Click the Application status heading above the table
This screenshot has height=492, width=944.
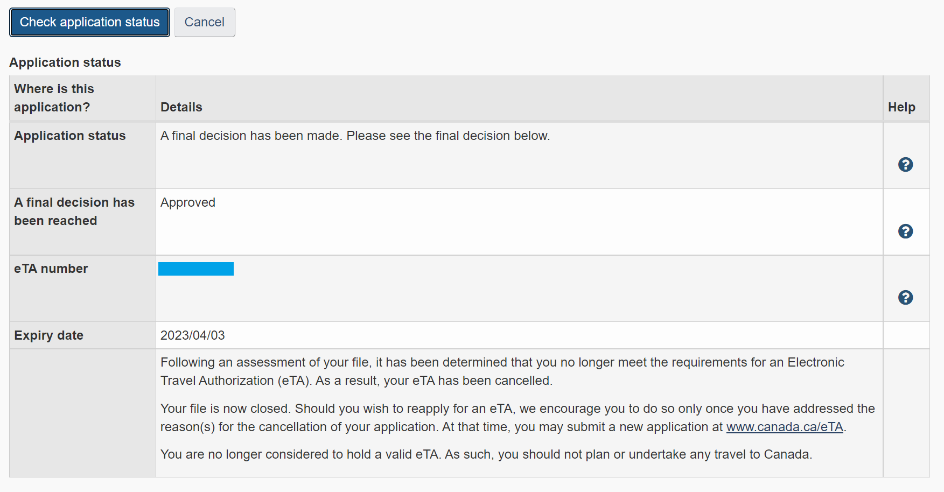coord(65,62)
